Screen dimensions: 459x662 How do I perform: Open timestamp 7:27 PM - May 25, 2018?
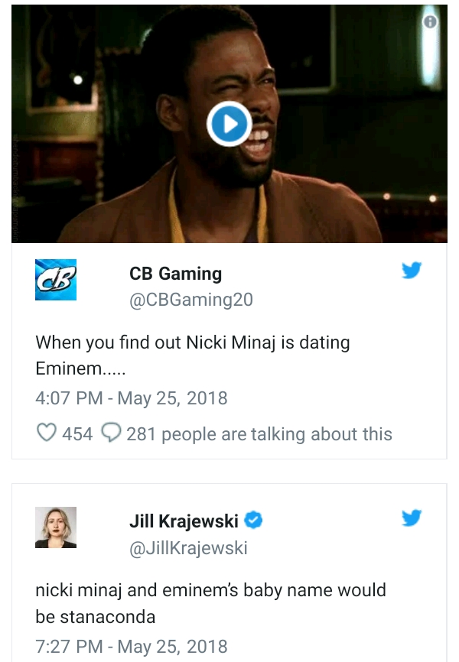132,647
